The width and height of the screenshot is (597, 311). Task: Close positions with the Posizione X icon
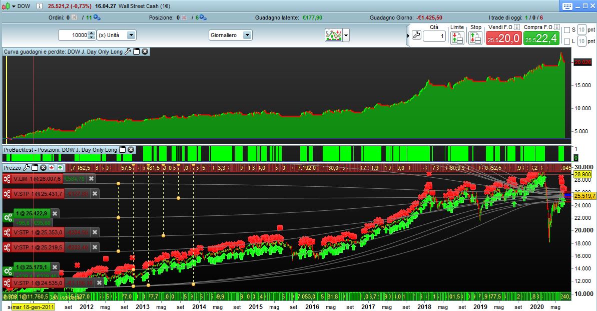tap(184, 18)
